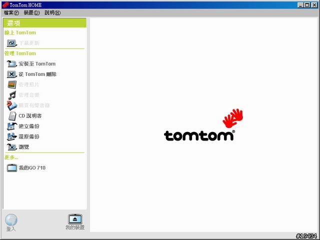
Task: Select the 從 TomTom 刪除 option label
Action: click(x=37, y=74)
